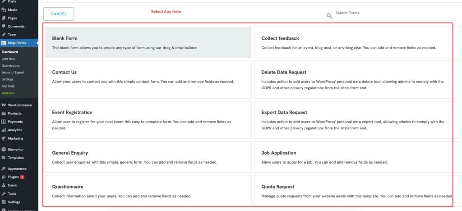
Task: Click the Ninja Forms sidebar icon
Action: coord(4,43)
